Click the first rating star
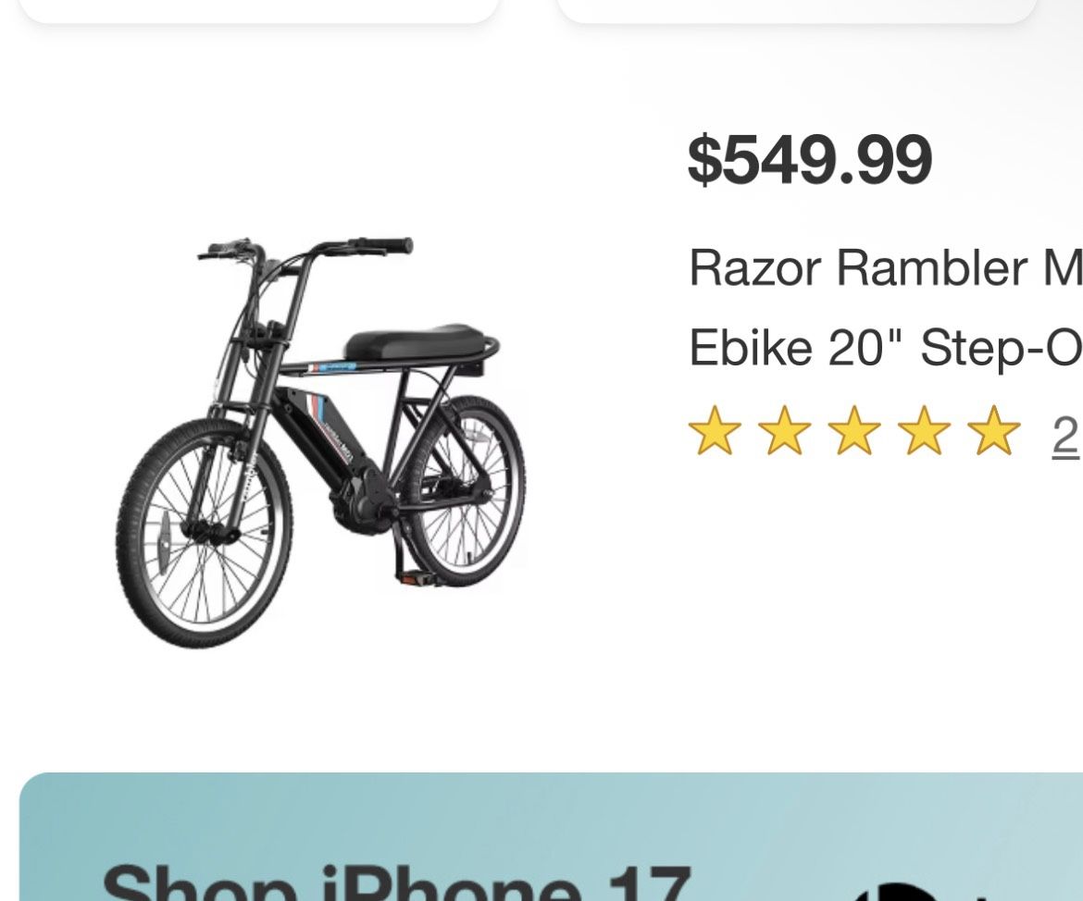Viewport: 1083px width, 901px height. (x=715, y=430)
